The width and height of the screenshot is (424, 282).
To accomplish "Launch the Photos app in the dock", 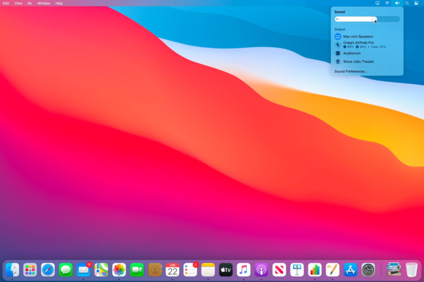I will pyautogui.click(x=119, y=269).
